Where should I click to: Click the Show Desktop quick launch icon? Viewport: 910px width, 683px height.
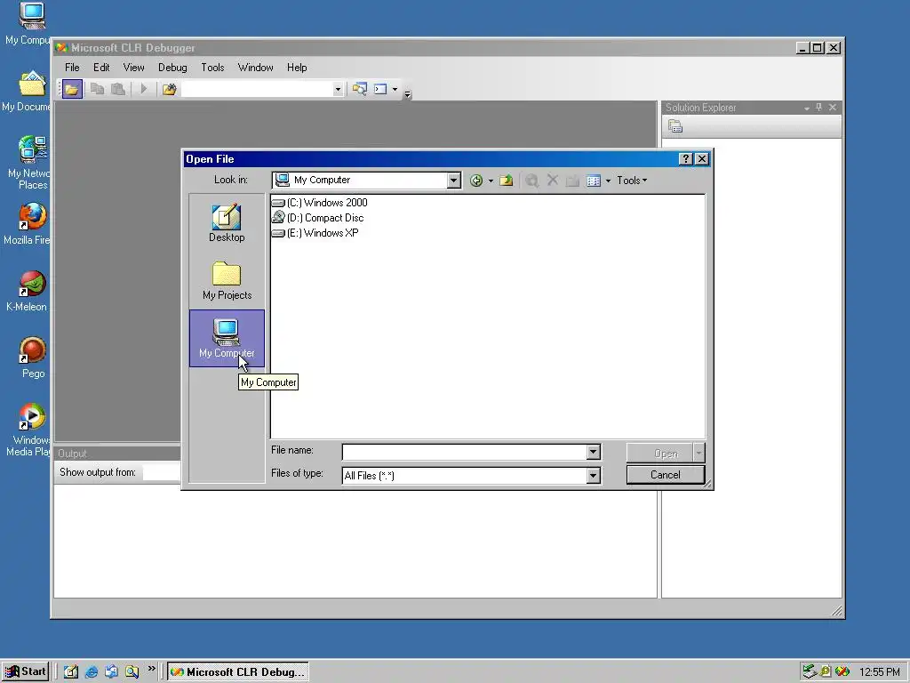click(x=71, y=671)
